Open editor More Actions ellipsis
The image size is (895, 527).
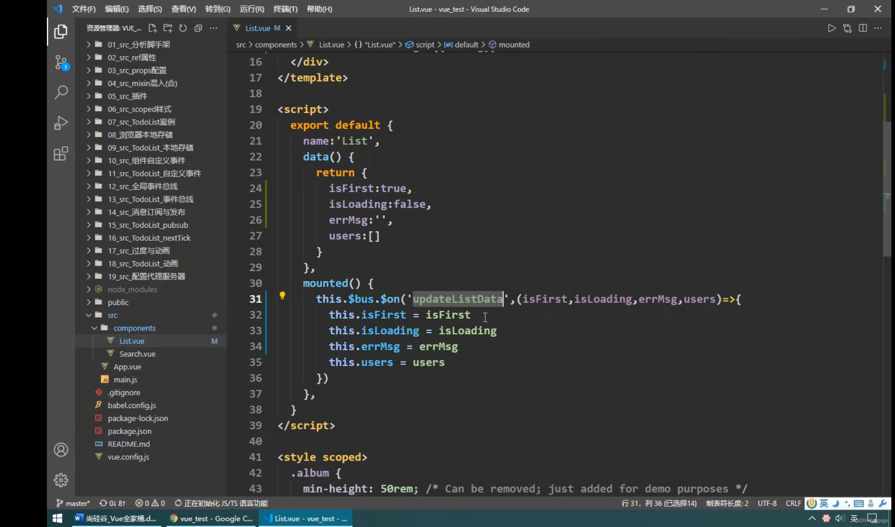[878, 28]
